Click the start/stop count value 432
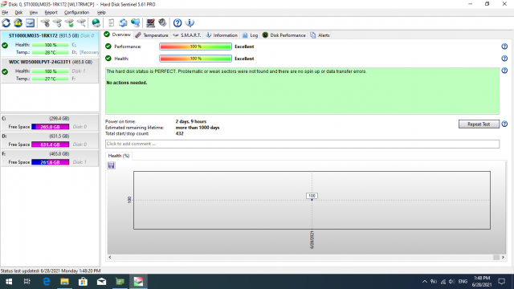This screenshot has height=289, width=514. 179,134
